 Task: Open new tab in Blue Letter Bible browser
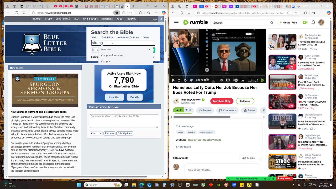coord(134,6)
